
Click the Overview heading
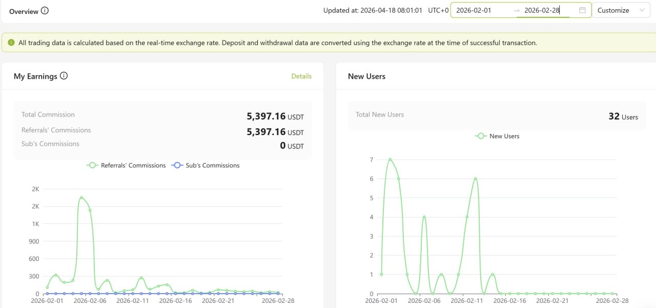[x=23, y=11]
